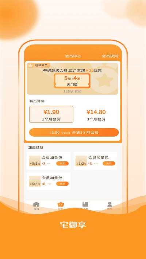The width and height of the screenshot is (146, 259).
Task: Open the crown member tab icon
Action: (61, 204)
